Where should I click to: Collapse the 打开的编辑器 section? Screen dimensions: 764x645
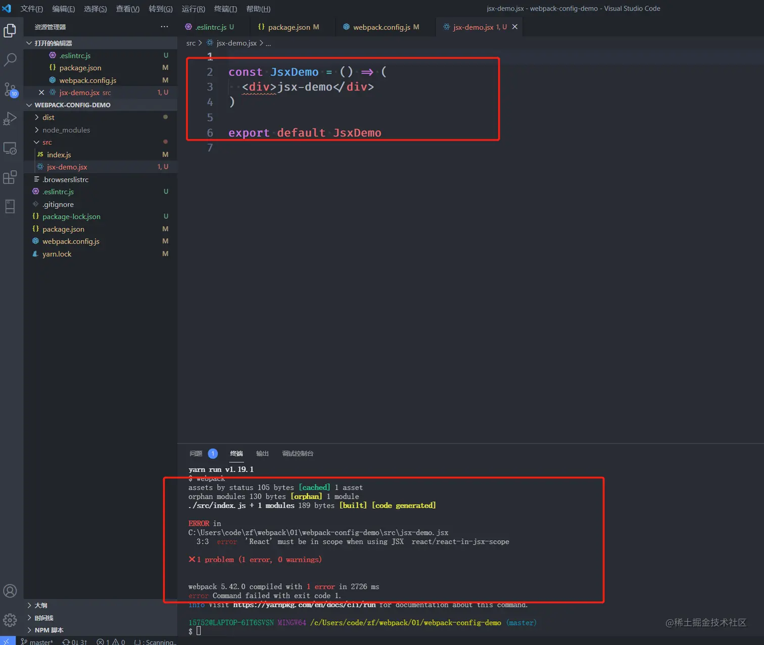pyautogui.click(x=101, y=43)
